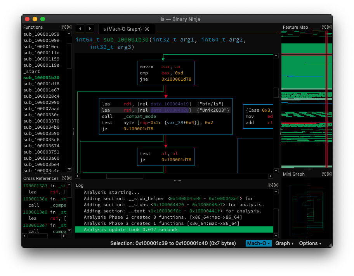Open the Mach-O view type dropdown
This screenshot has width=354, height=276.
(x=258, y=243)
